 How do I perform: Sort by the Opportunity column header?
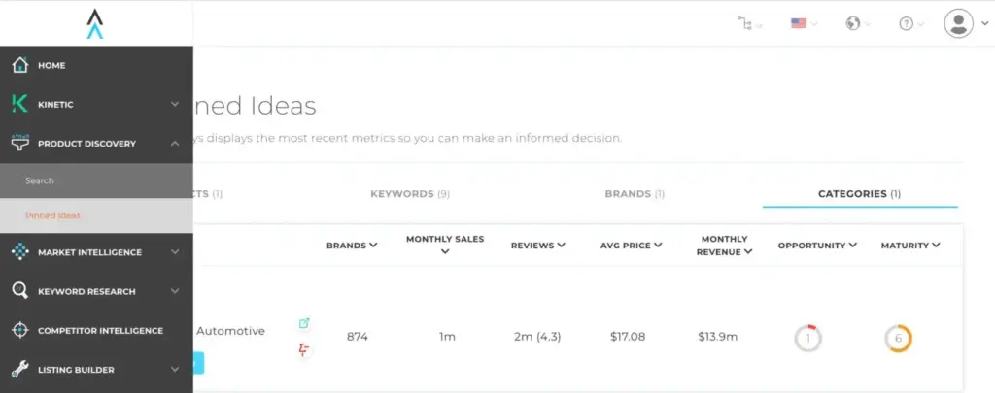pos(817,246)
